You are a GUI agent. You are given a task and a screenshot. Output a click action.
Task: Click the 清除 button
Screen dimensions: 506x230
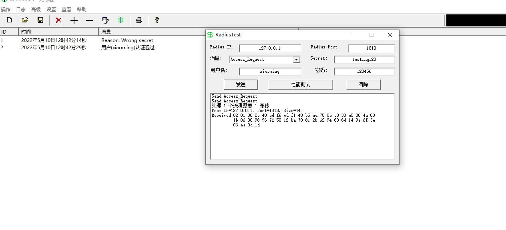pyautogui.click(x=363, y=84)
